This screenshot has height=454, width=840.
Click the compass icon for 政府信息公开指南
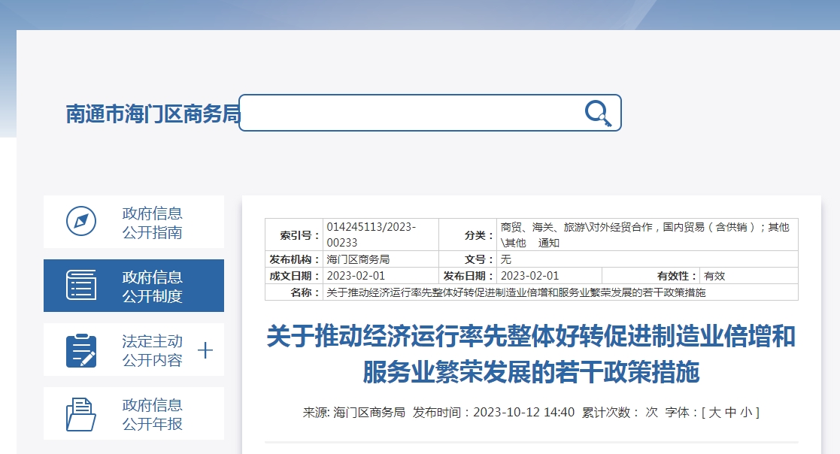(x=81, y=222)
